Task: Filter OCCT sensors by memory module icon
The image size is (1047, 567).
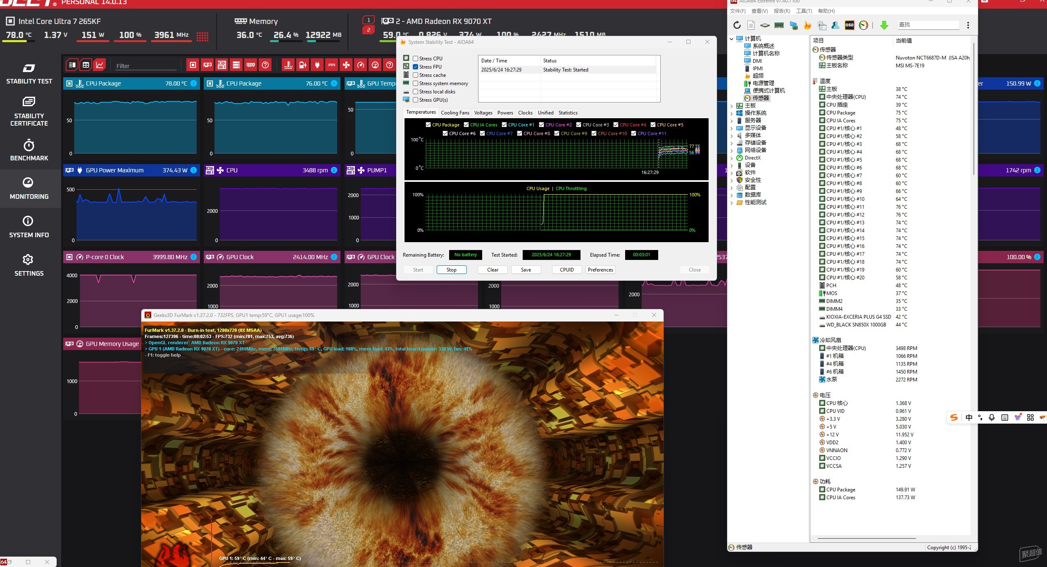Action: (x=251, y=65)
